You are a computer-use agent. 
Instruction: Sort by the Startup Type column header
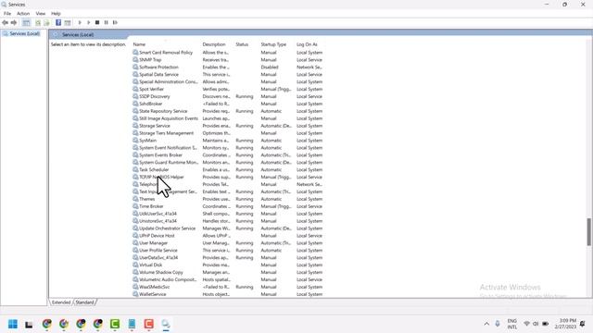point(273,44)
